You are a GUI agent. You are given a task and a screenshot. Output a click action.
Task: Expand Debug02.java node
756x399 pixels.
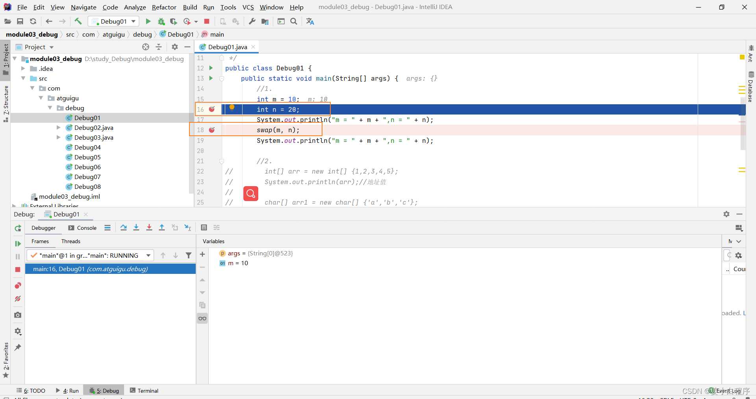59,127
